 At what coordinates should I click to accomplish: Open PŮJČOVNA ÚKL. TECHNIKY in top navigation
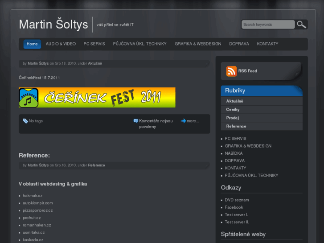pyautogui.click(x=139, y=44)
